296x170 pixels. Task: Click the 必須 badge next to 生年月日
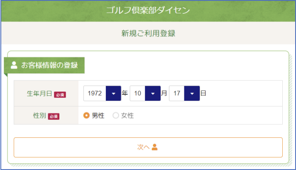(60, 94)
